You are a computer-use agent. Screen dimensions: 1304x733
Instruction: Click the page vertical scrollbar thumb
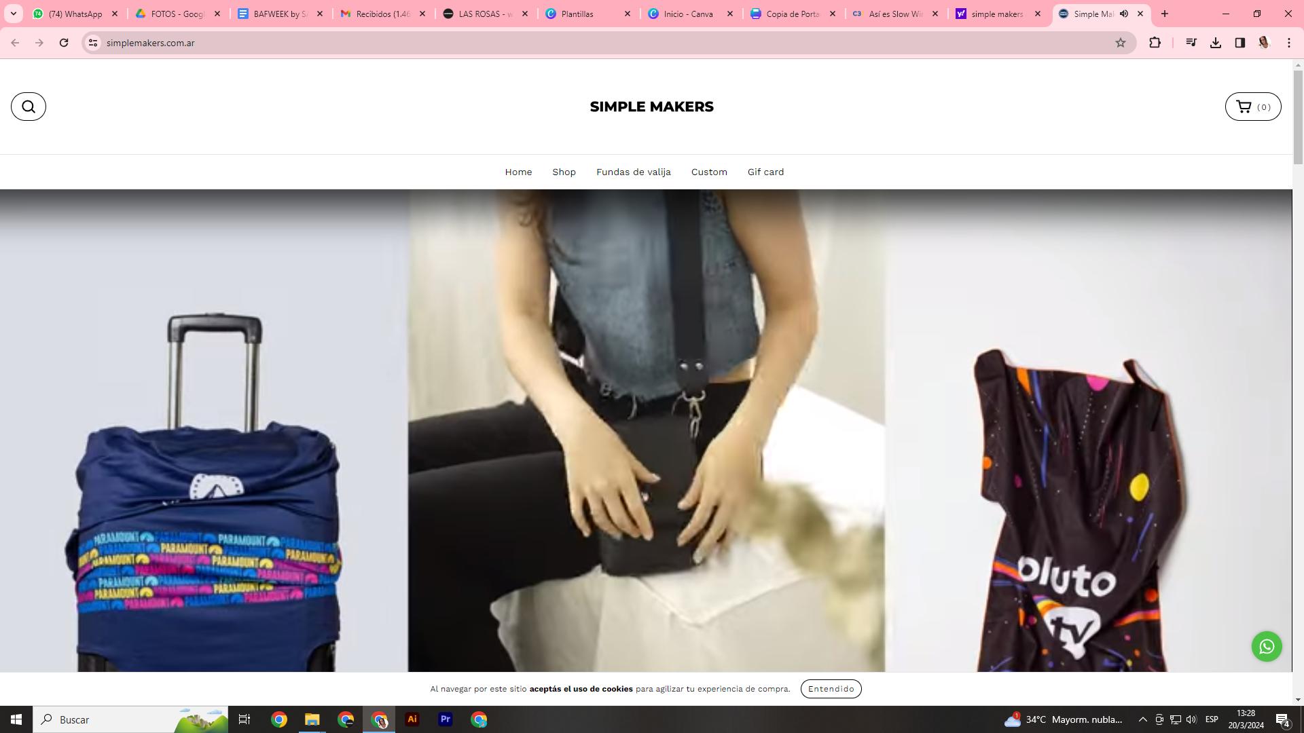[x=1298, y=115]
